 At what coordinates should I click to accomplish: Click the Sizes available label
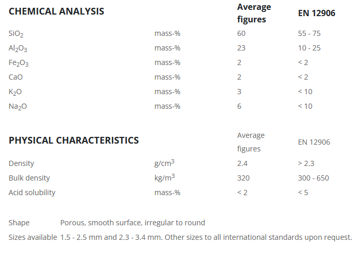click(x=32, y=237)
